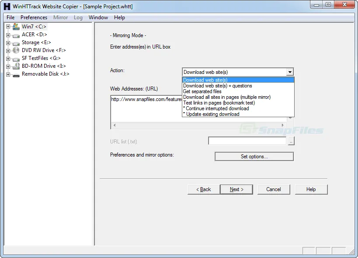Viewport: 358px width, 258px height.
Task: Expand the DVD RW Drive <F:> node
Action: [x=8, y=51]
